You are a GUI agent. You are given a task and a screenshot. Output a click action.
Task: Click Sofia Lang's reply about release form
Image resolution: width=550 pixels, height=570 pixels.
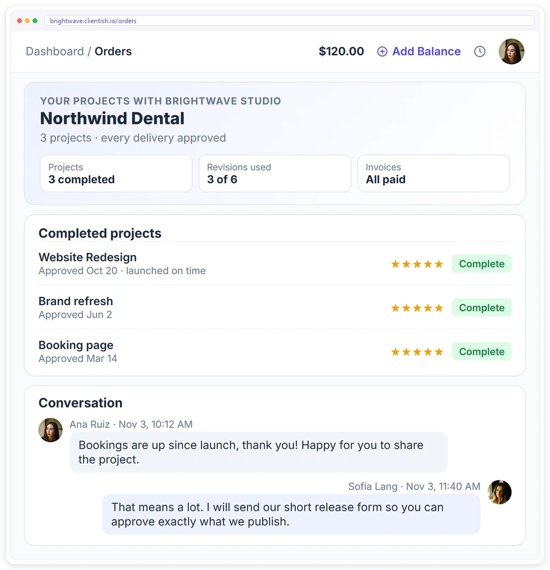pyautogui.click(x=291, y=514)
